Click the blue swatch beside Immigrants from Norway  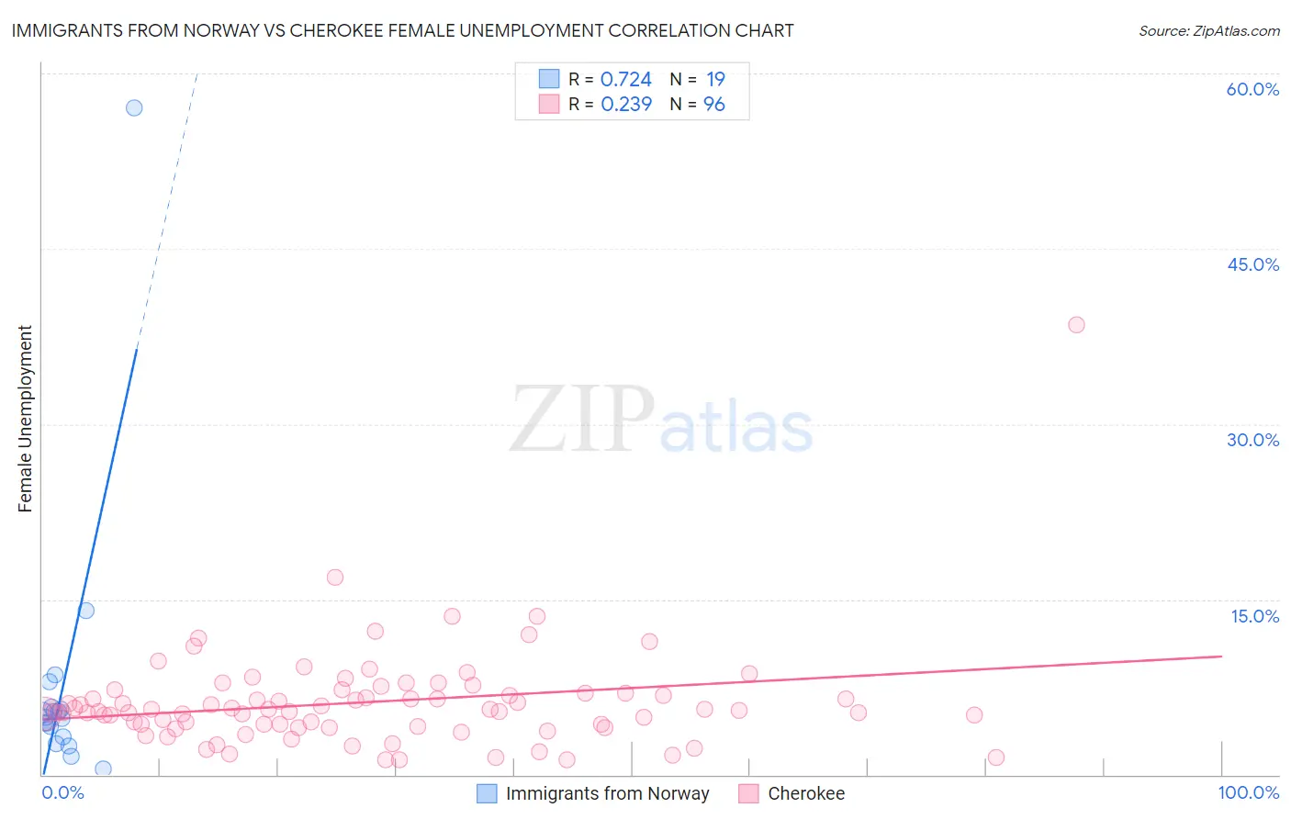pos(487,793)
